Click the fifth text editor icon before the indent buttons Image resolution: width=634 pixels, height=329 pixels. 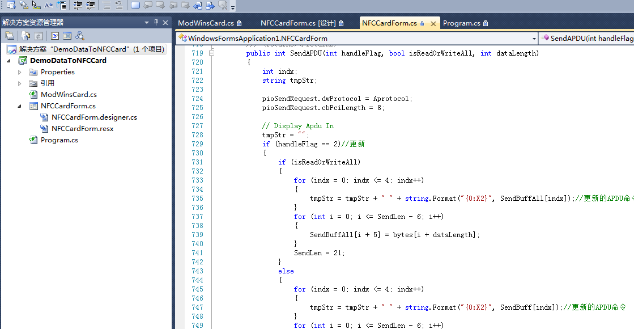click(61, 5)
